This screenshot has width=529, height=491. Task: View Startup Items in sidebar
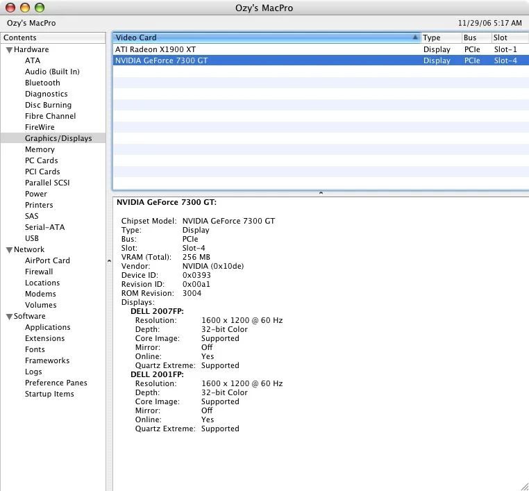49,394
